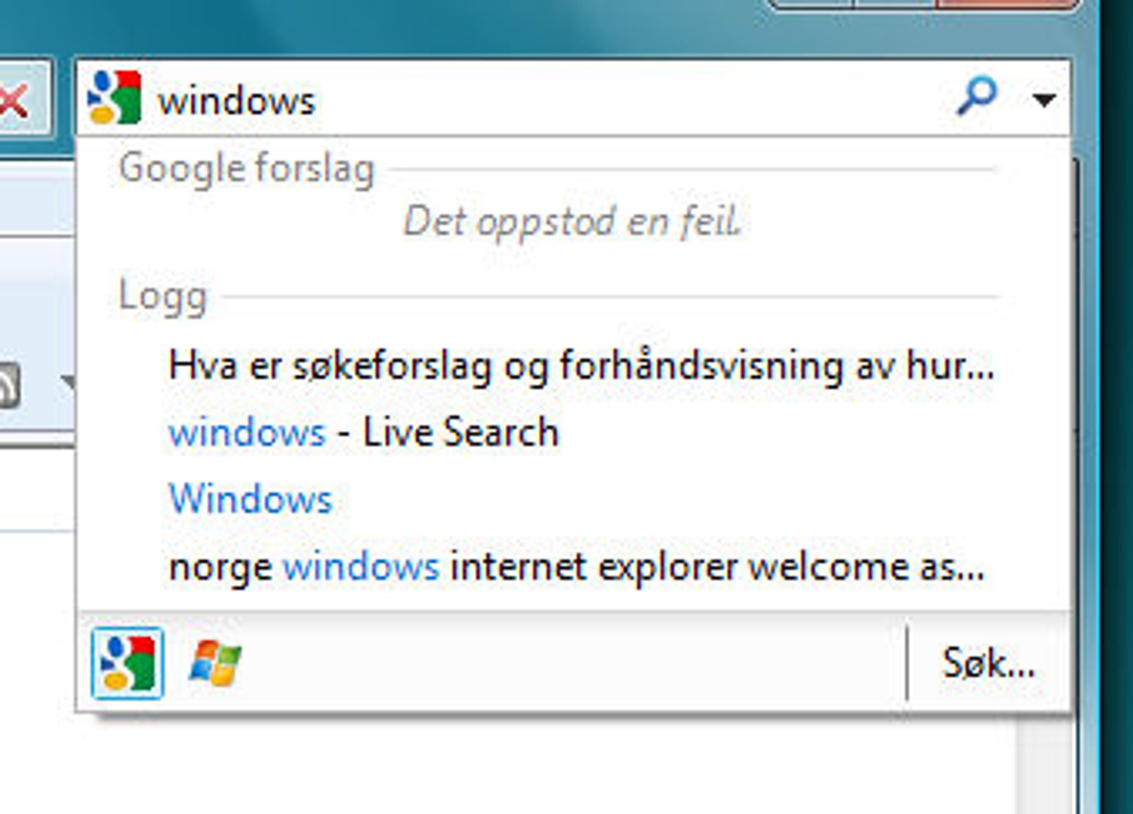The width and height of the screenshot is (1133, 814).
Task: Click the 'Google forslag' section header
Action: point(247,169)
